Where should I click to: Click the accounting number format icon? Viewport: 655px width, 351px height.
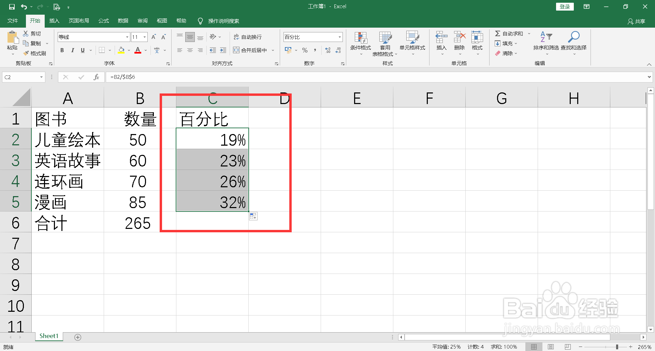[x=288, y=50]
